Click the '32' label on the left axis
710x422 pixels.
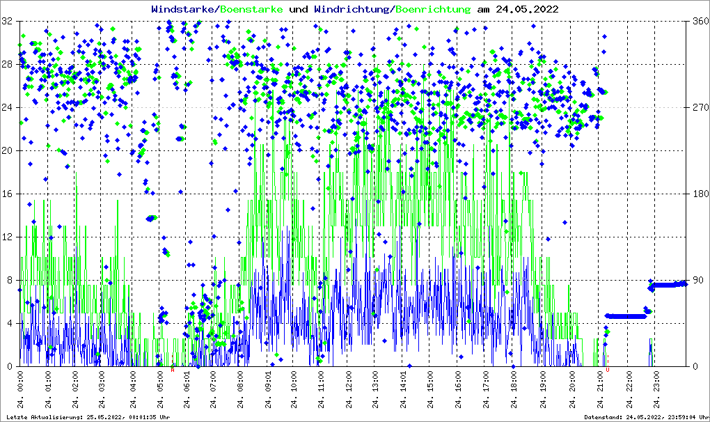pyautogui.click(x=8, y=21)
